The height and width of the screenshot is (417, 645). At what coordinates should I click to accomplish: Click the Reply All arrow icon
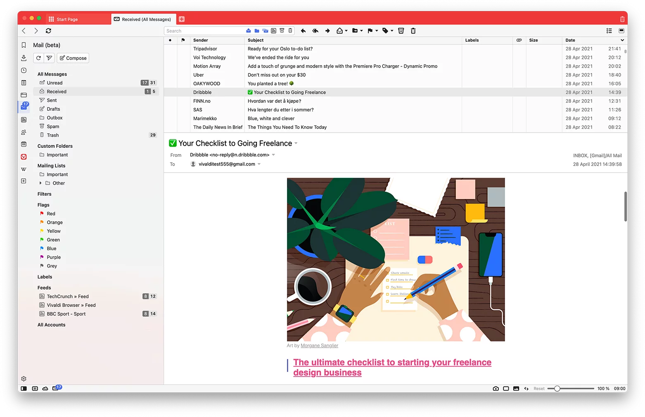point(315,31)
